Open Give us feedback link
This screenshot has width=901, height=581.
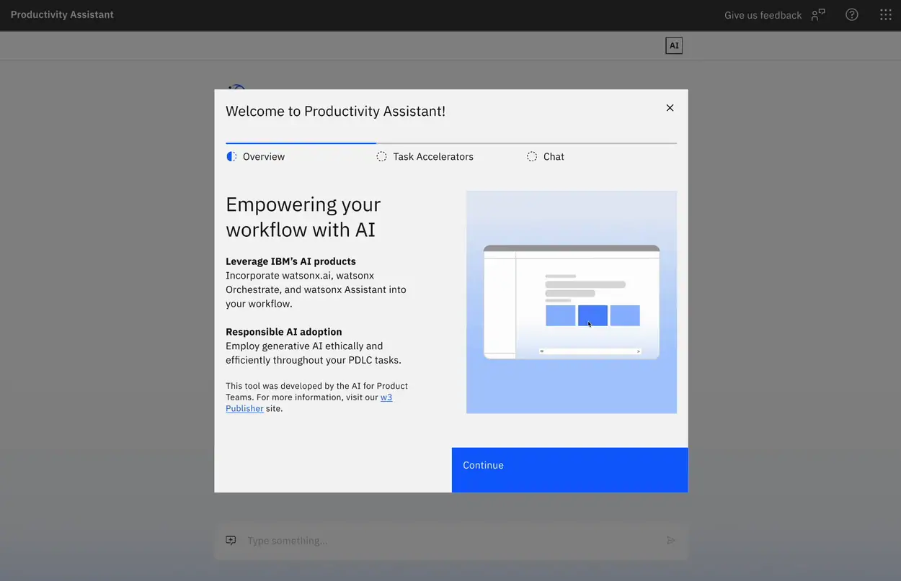(763, 15)
